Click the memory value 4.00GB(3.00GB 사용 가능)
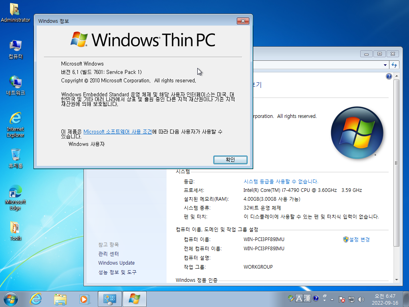409x307 pixels. (x=272, y=199)
